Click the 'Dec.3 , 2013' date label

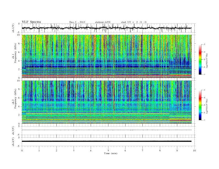click(77, 22)
